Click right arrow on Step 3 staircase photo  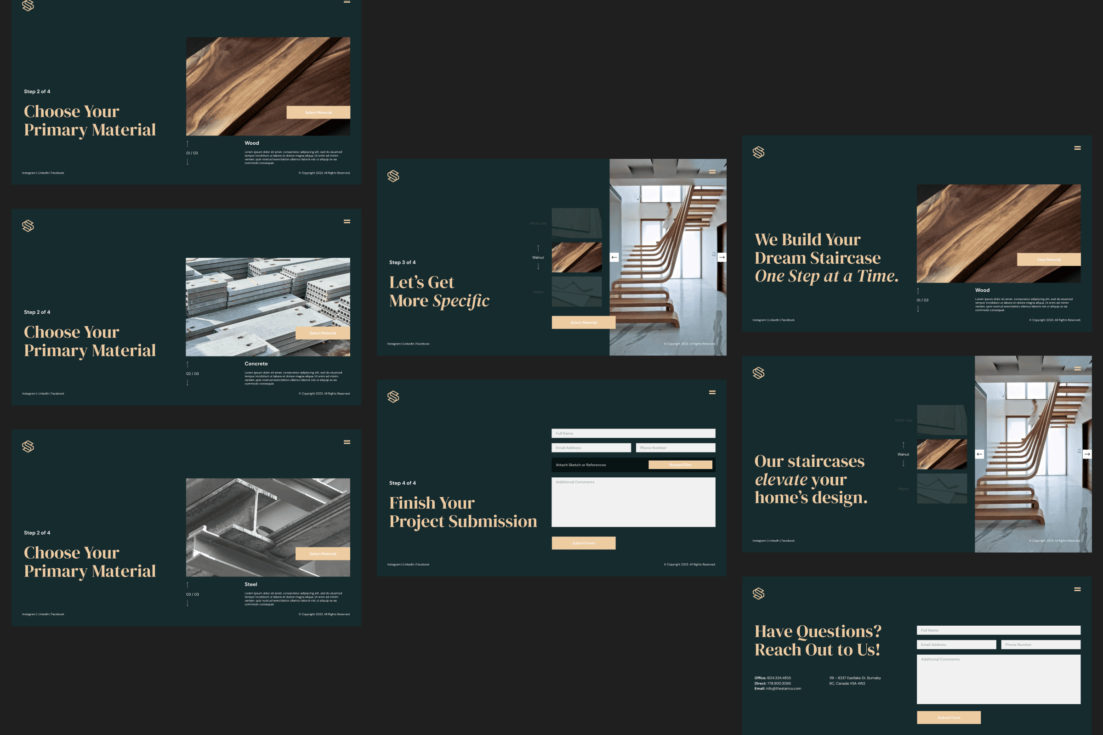722,257
